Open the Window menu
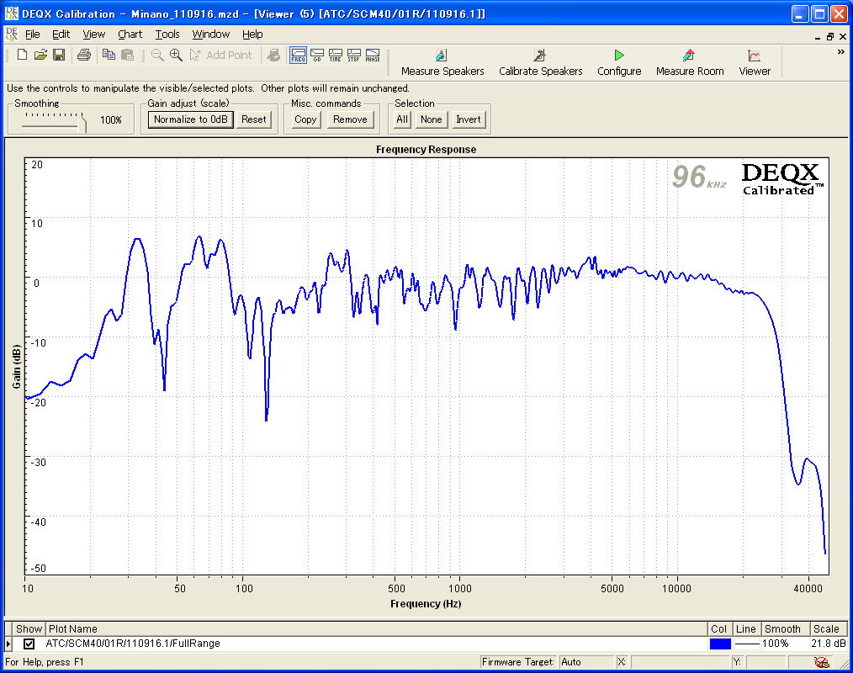The image size is (853, 673). 210,34
